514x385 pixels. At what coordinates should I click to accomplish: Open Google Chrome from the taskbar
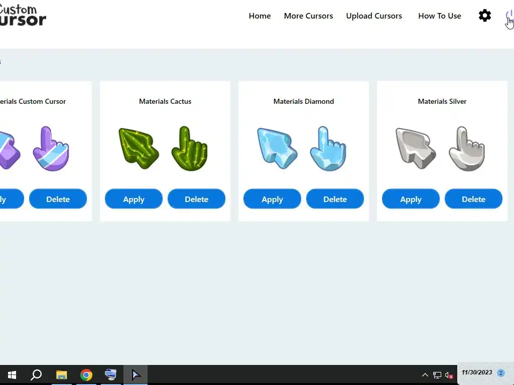coord(86,375)
